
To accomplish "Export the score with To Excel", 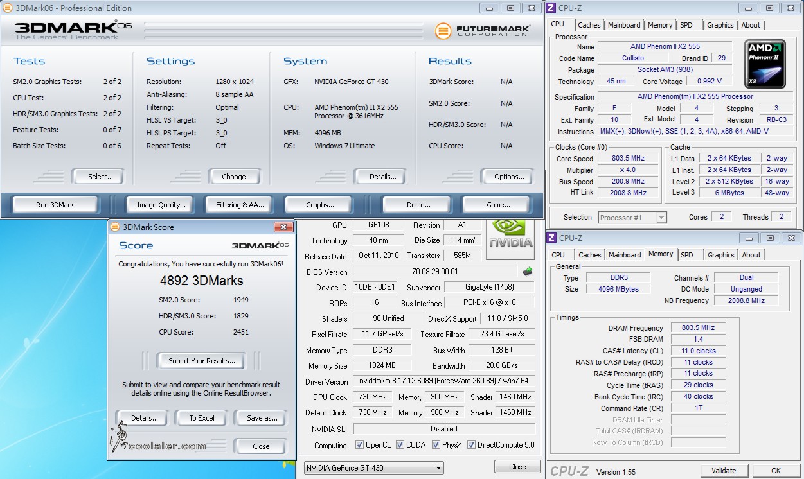I will point(201,418).
